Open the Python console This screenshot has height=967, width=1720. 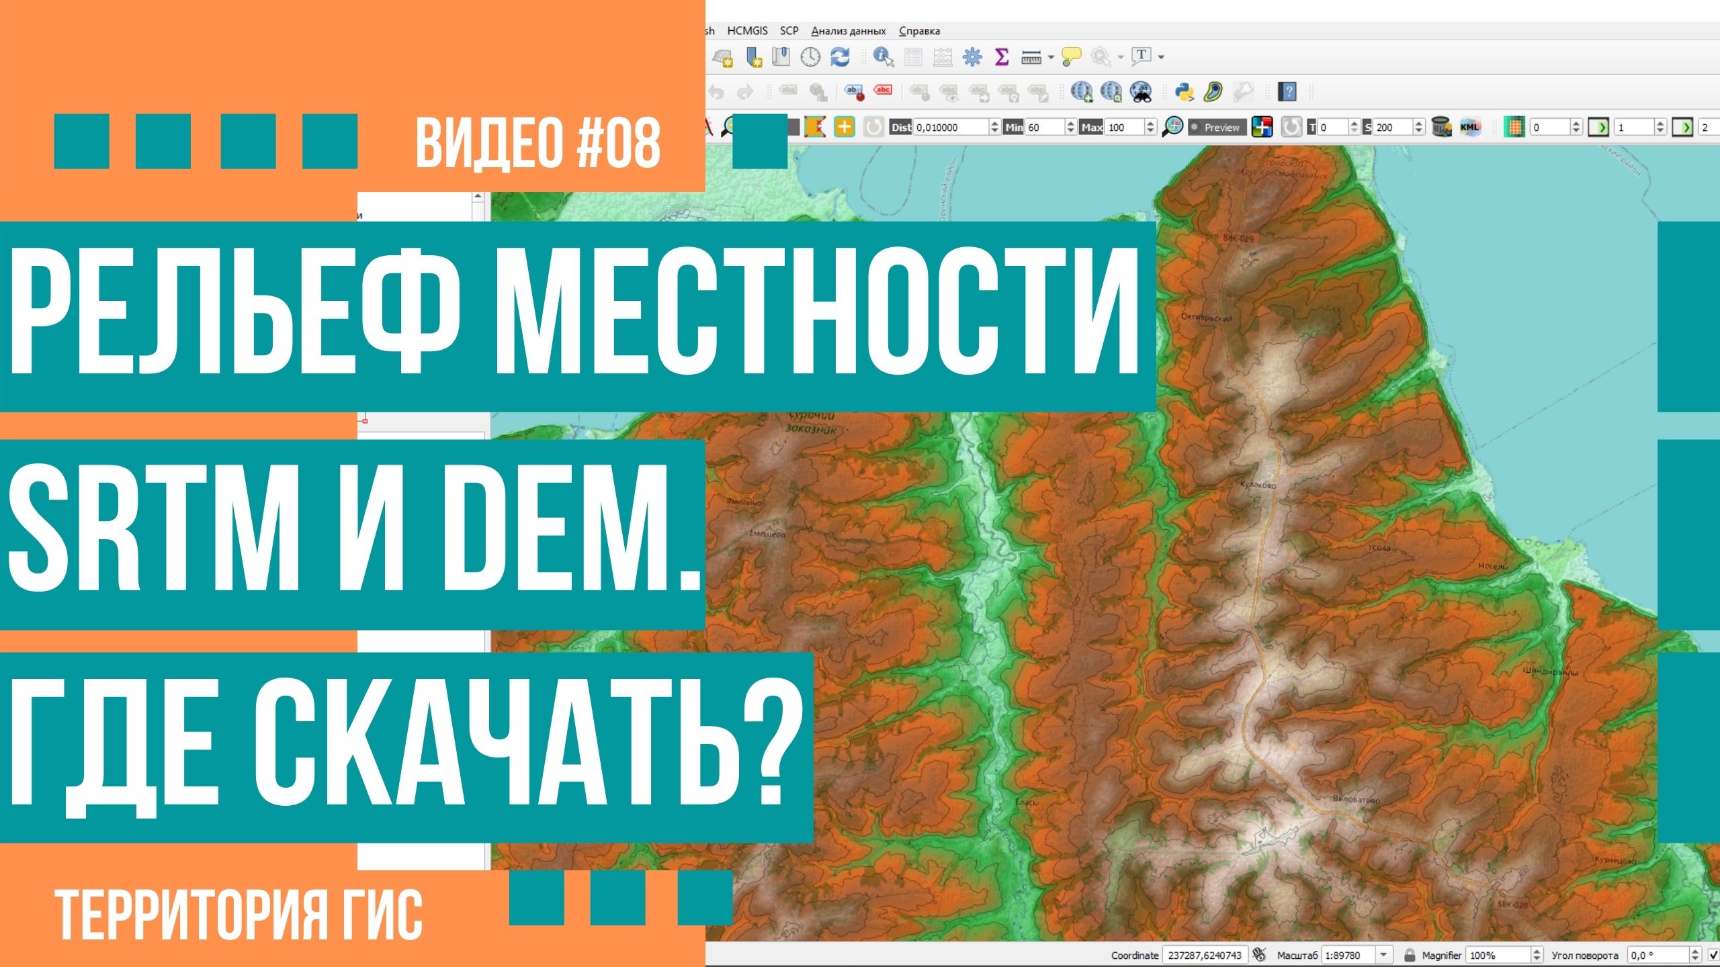click(1184, 91)
